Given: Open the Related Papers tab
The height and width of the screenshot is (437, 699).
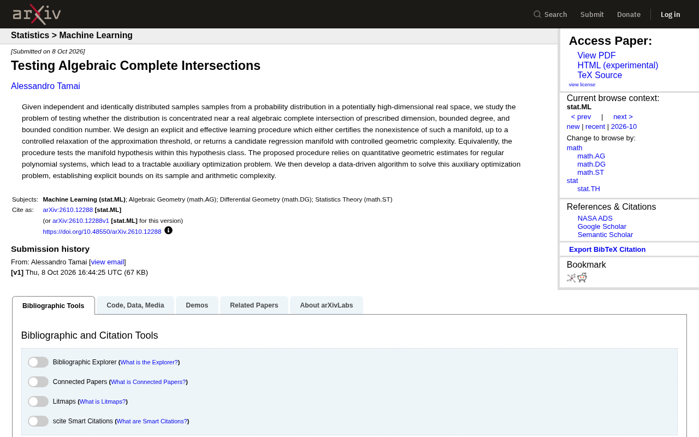Looking at the screenshot, I should coord(254,305).
